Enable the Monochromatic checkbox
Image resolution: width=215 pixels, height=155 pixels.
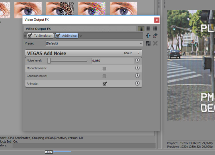click(104, 68)
